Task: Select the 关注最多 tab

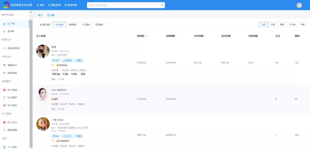Action: (86, 25)
